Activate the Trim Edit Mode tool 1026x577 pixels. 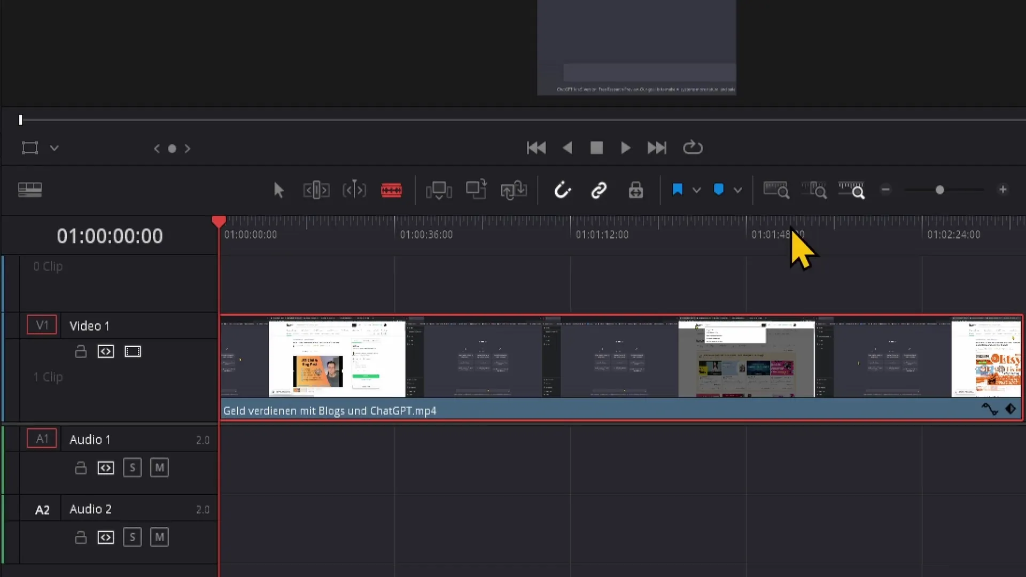[316, 190]
